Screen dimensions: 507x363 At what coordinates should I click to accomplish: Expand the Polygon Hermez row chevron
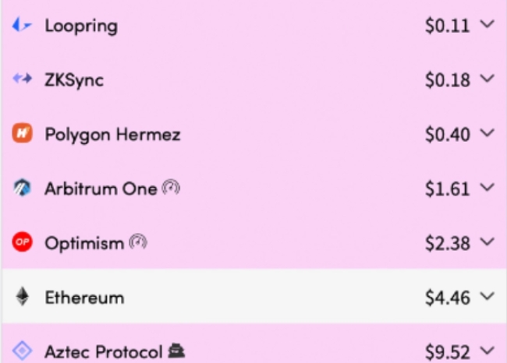[487, 132]
